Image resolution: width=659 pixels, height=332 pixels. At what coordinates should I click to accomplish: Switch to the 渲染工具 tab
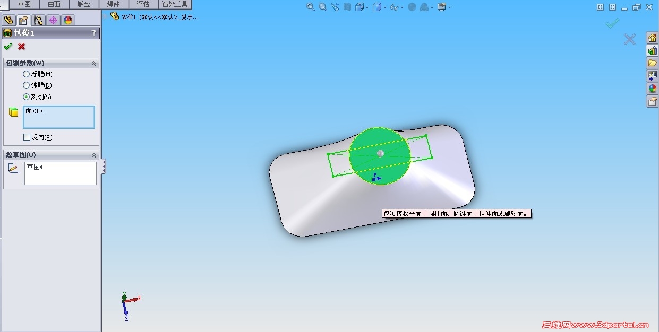pos(175,4)
